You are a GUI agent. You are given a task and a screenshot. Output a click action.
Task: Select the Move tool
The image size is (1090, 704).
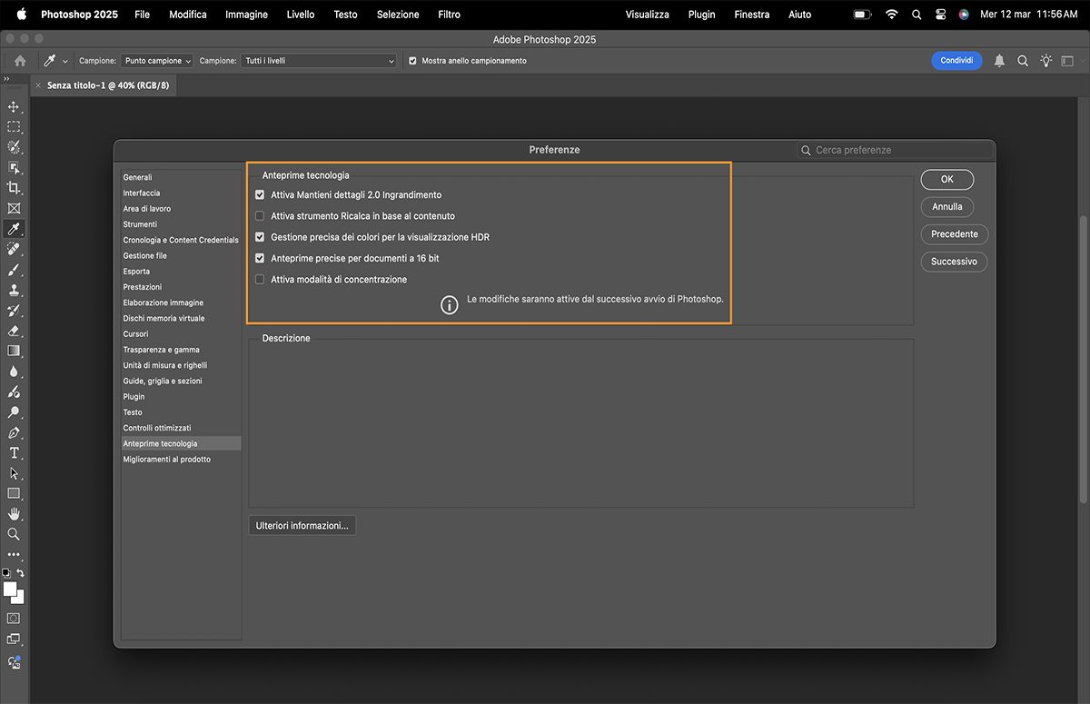click(x=14, y=106)
